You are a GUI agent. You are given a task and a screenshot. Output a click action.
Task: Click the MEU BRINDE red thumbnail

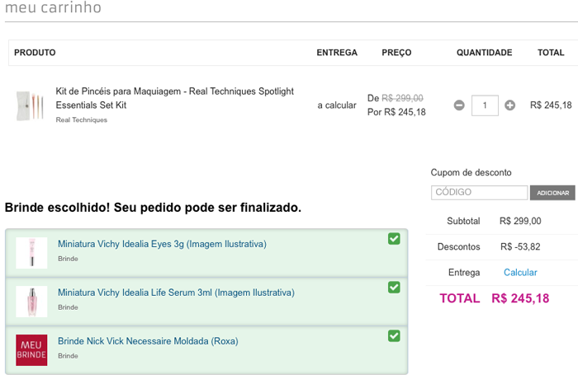pos(31,350)
